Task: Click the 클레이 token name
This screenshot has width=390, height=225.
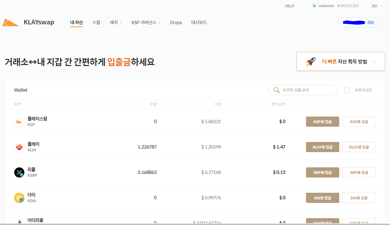Action: (33, 144)
